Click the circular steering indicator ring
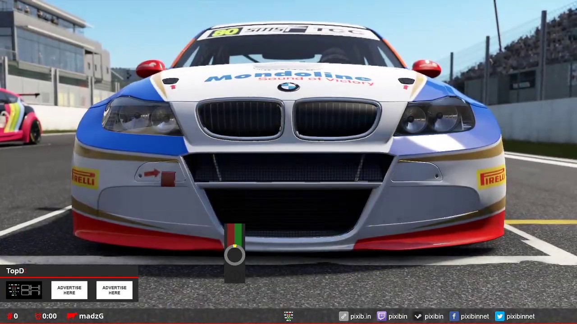 234,255
